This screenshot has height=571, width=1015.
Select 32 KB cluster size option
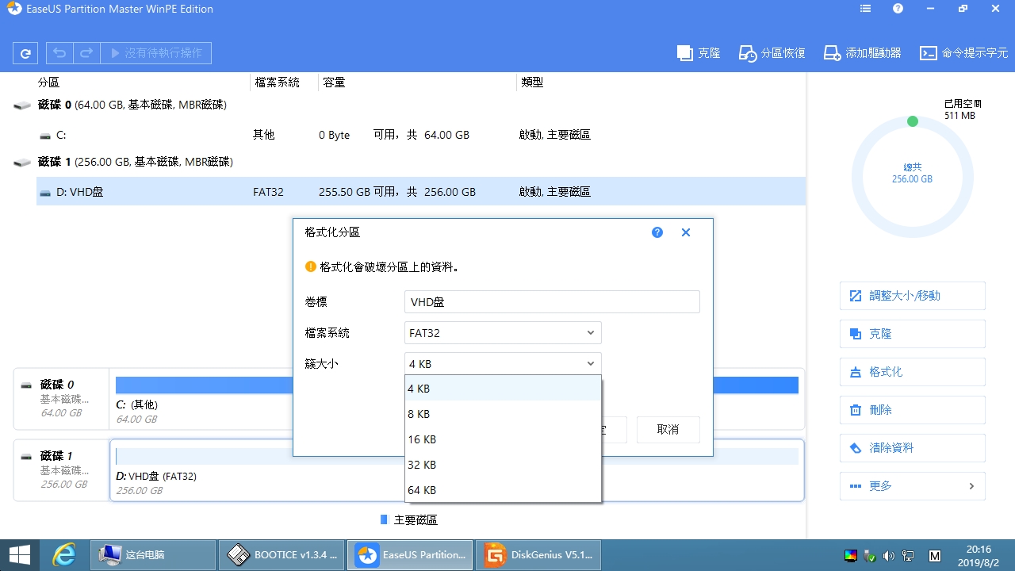coord(503,465)
